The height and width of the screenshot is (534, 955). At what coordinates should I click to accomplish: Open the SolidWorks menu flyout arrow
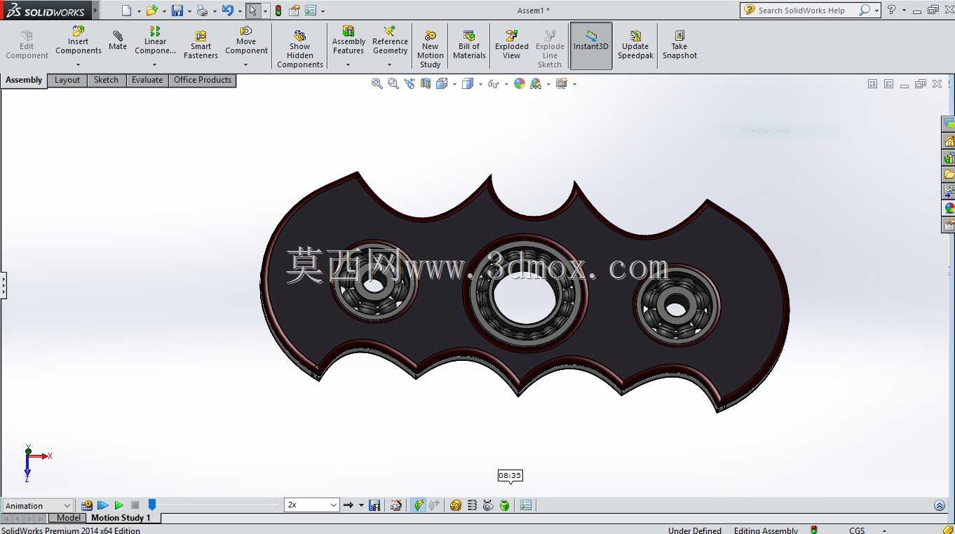96,11
